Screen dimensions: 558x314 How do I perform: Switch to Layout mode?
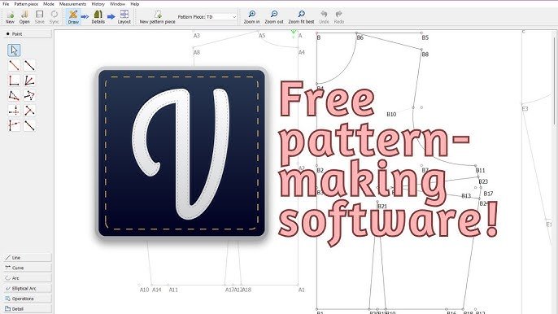click(124, 17)
